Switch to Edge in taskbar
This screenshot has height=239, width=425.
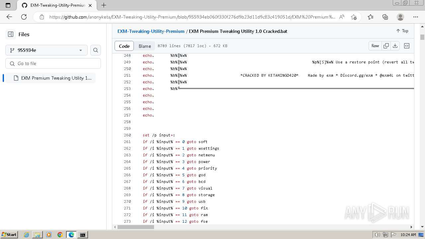71,235
